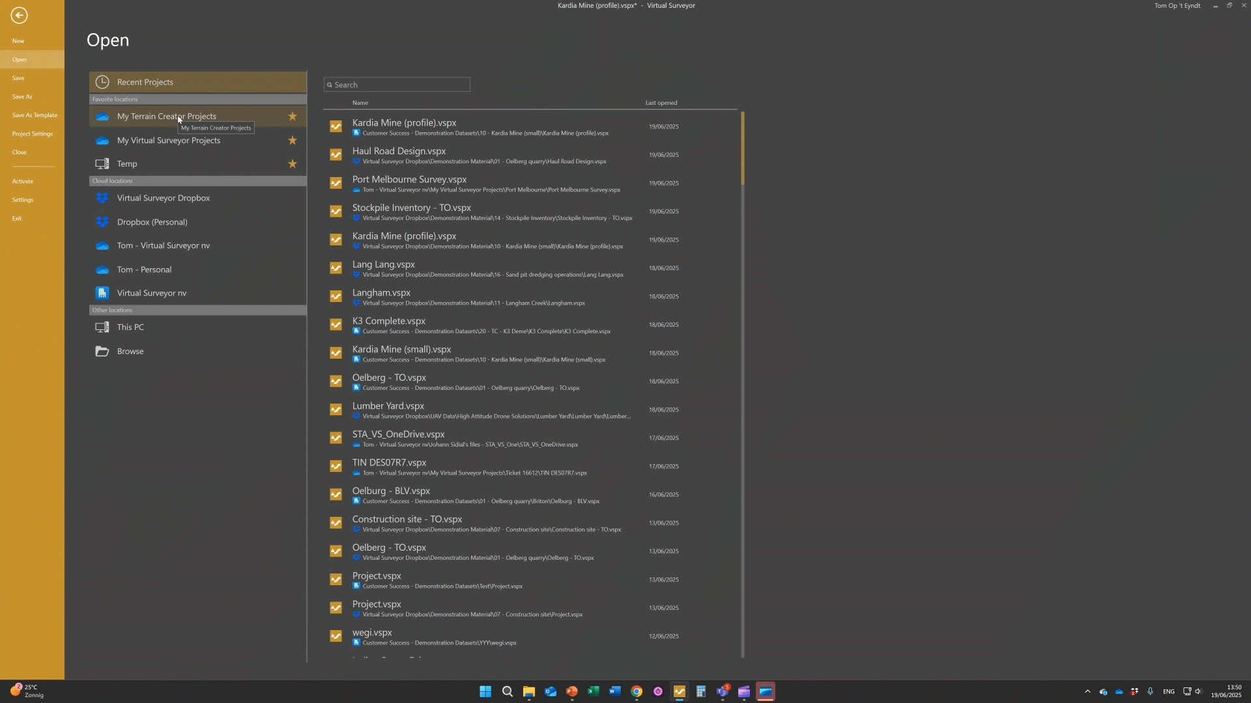The image size is (1251, 703).
Task: Open Oelburg - BLV.vspx project
Action: pyautogui.click(x=531, y=495)
